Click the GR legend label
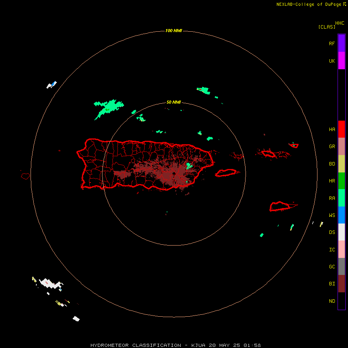The height and width of the screenshot is (348, 348). coord(332,147)
